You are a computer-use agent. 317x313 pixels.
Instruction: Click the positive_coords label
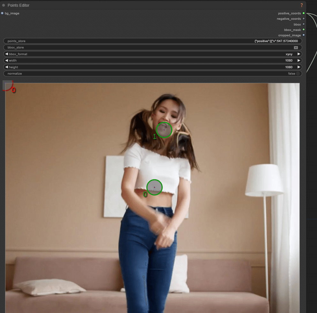[289, 13]
